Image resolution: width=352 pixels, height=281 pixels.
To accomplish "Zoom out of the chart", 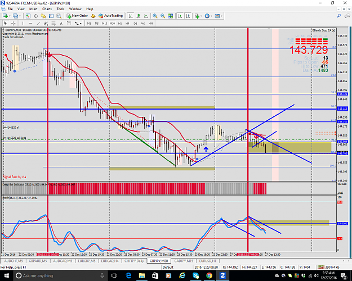I will tap(163, 16).
